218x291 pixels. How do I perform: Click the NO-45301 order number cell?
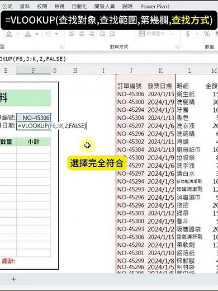(131, 253)
